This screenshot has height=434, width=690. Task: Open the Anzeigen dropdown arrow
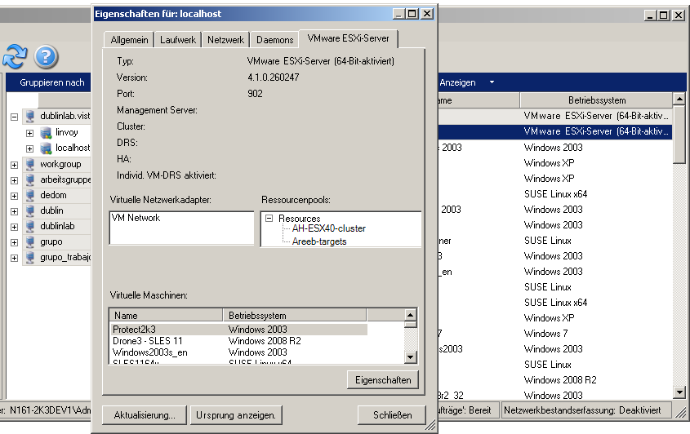click(x=492, y=82)
